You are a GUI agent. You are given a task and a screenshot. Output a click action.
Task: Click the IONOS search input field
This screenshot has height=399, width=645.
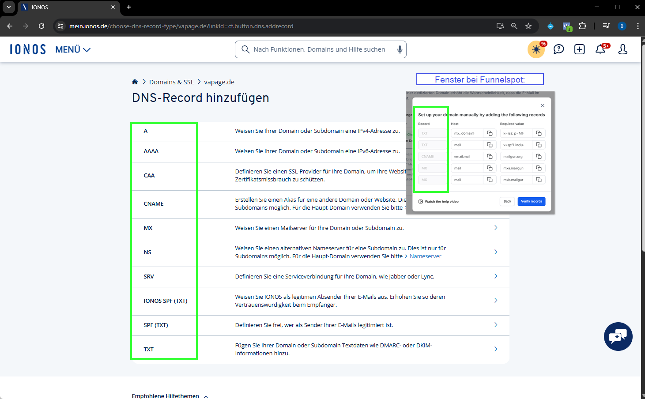point(321,49)
